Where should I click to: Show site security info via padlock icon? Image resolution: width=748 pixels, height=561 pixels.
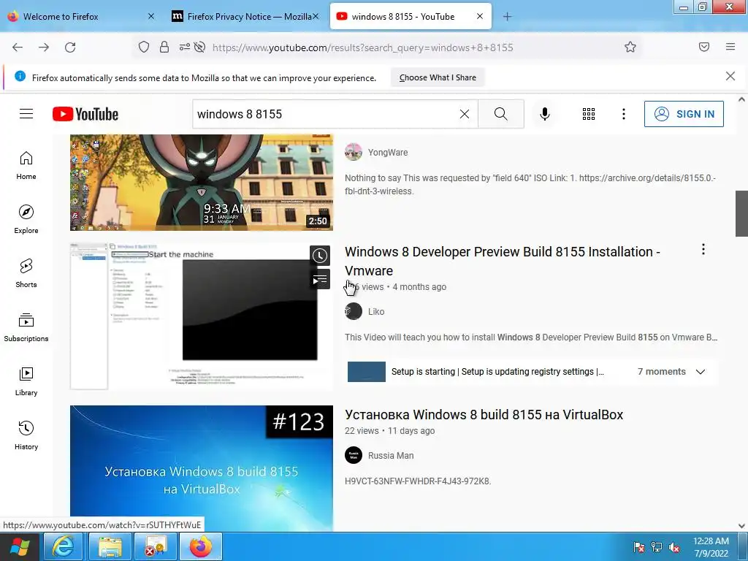click(x=164, y=47)
